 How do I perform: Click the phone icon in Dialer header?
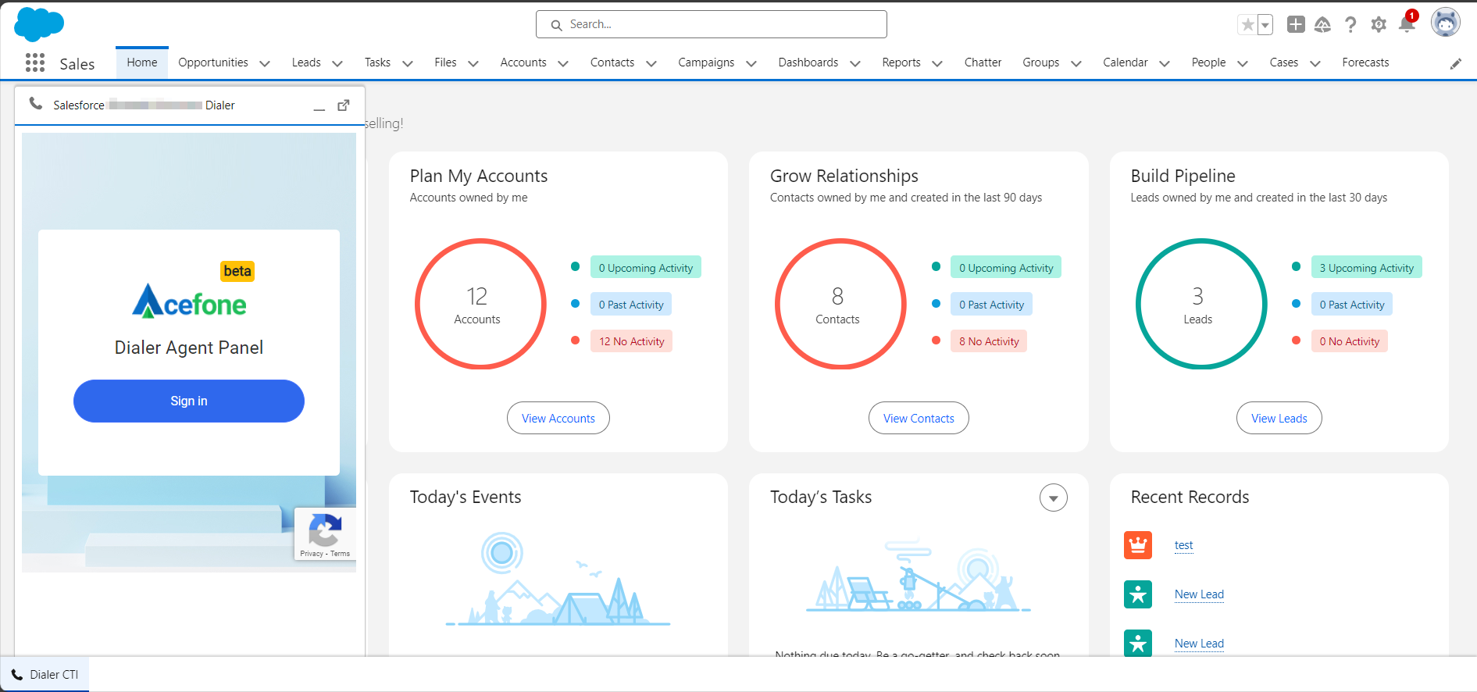[36, 103]
